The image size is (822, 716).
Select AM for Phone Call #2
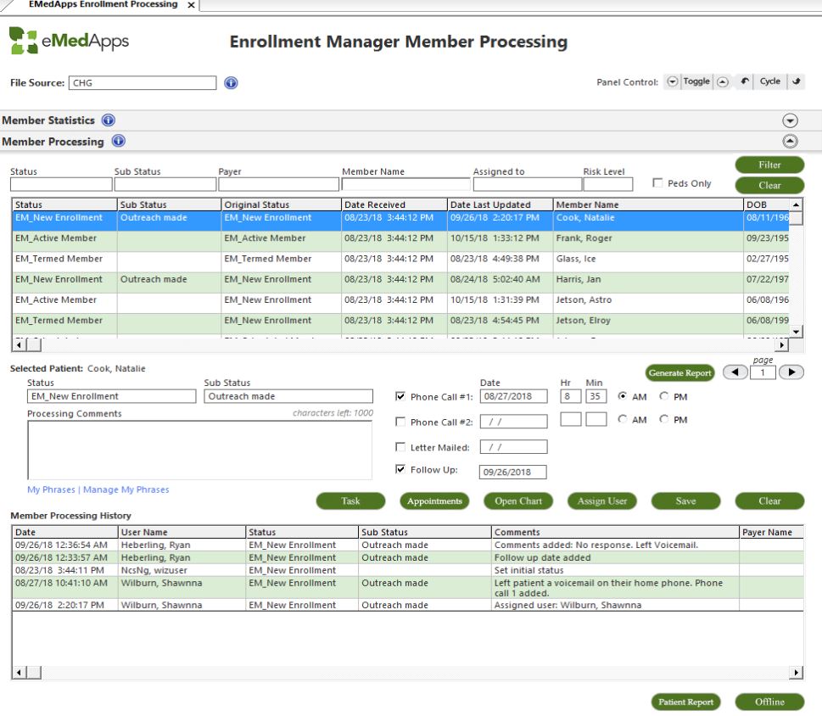tap(623, 419)
